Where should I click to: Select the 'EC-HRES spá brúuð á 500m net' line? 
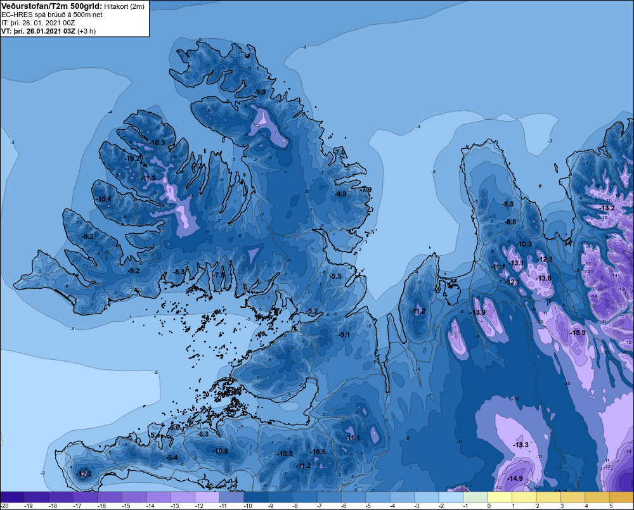pos(52,15)
